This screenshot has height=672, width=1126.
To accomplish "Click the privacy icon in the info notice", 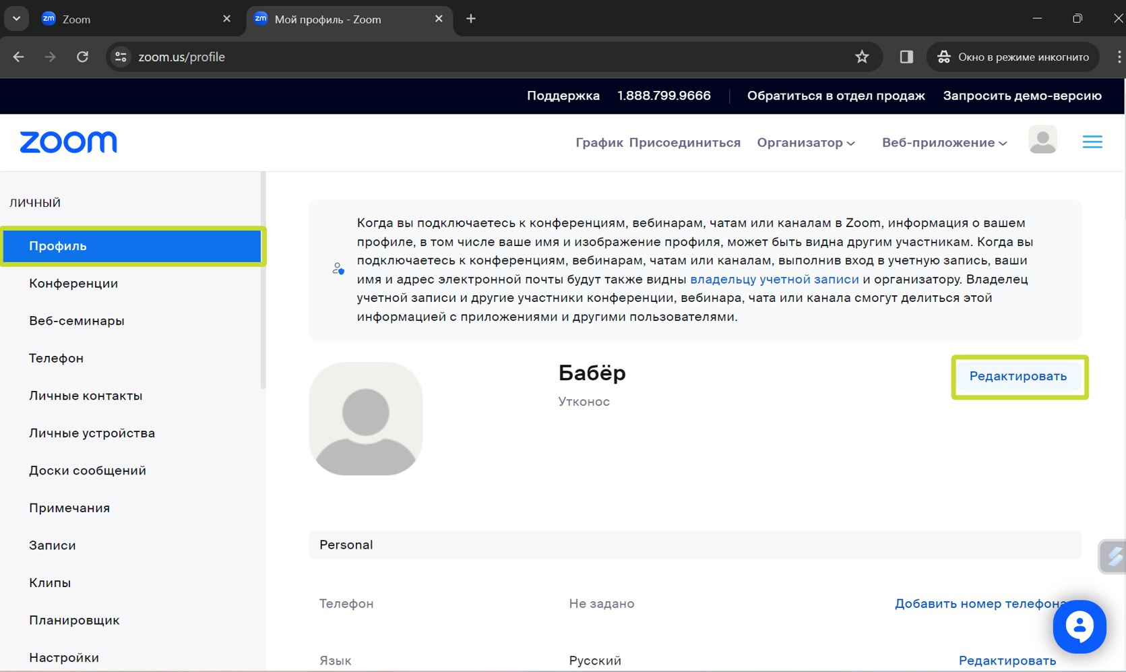I will pyautogui.click(x=338, y=269).
